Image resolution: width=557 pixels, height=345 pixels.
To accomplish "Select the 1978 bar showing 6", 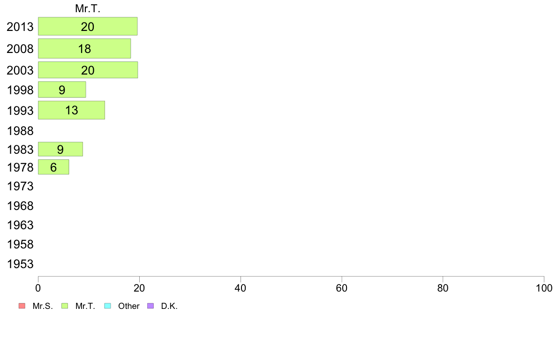I will point(53,167).
